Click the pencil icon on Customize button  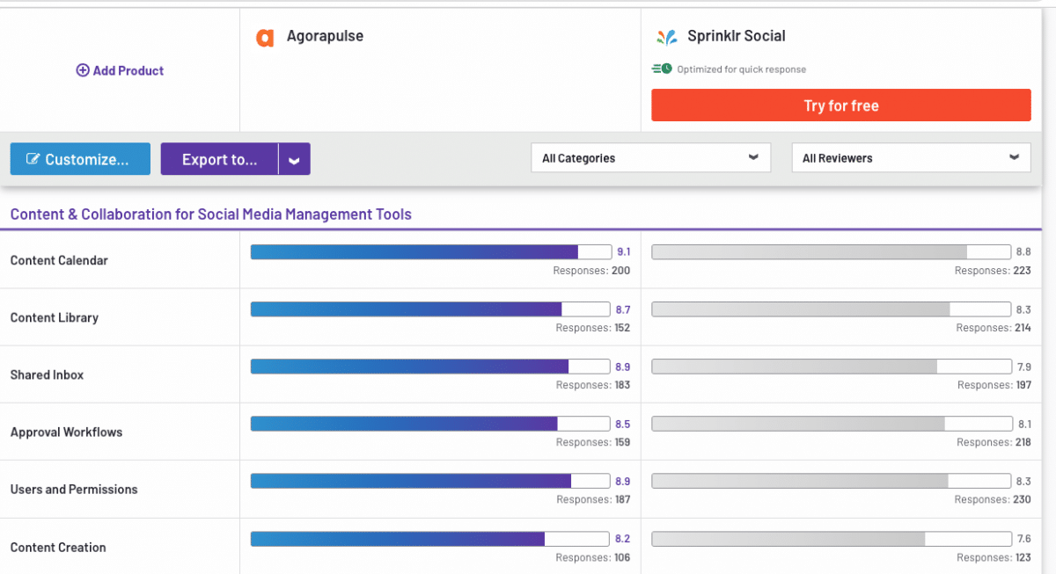point(33,159)
